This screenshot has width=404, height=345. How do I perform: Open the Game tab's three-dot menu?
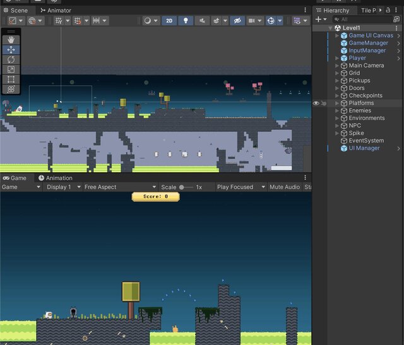305,177
